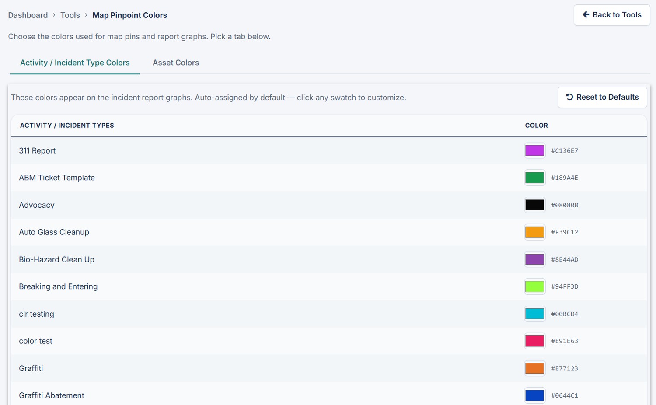The image size is (656, 405).
Task: Click the hex value #189A4E
Action: tap(565, 178)
